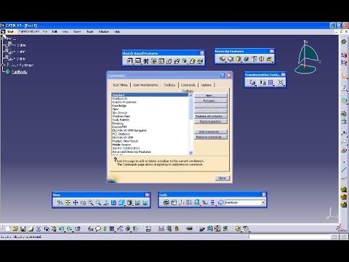Select the Scaling tool in Transformation Features
The width and height of the screenshot is (349, 262).
[x=281, y=82]
